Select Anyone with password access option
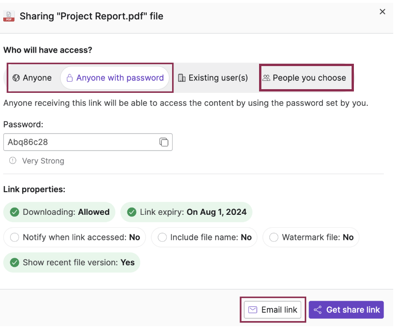Viewport: 396px width, 328px height. coord(115,78)
